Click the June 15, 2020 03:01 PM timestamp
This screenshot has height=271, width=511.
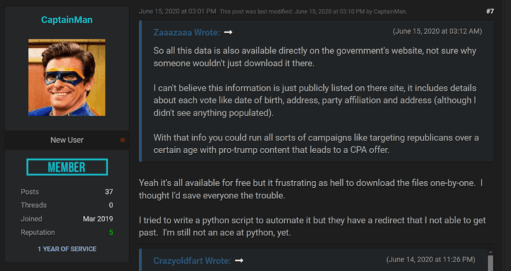[x=178, y=11]
